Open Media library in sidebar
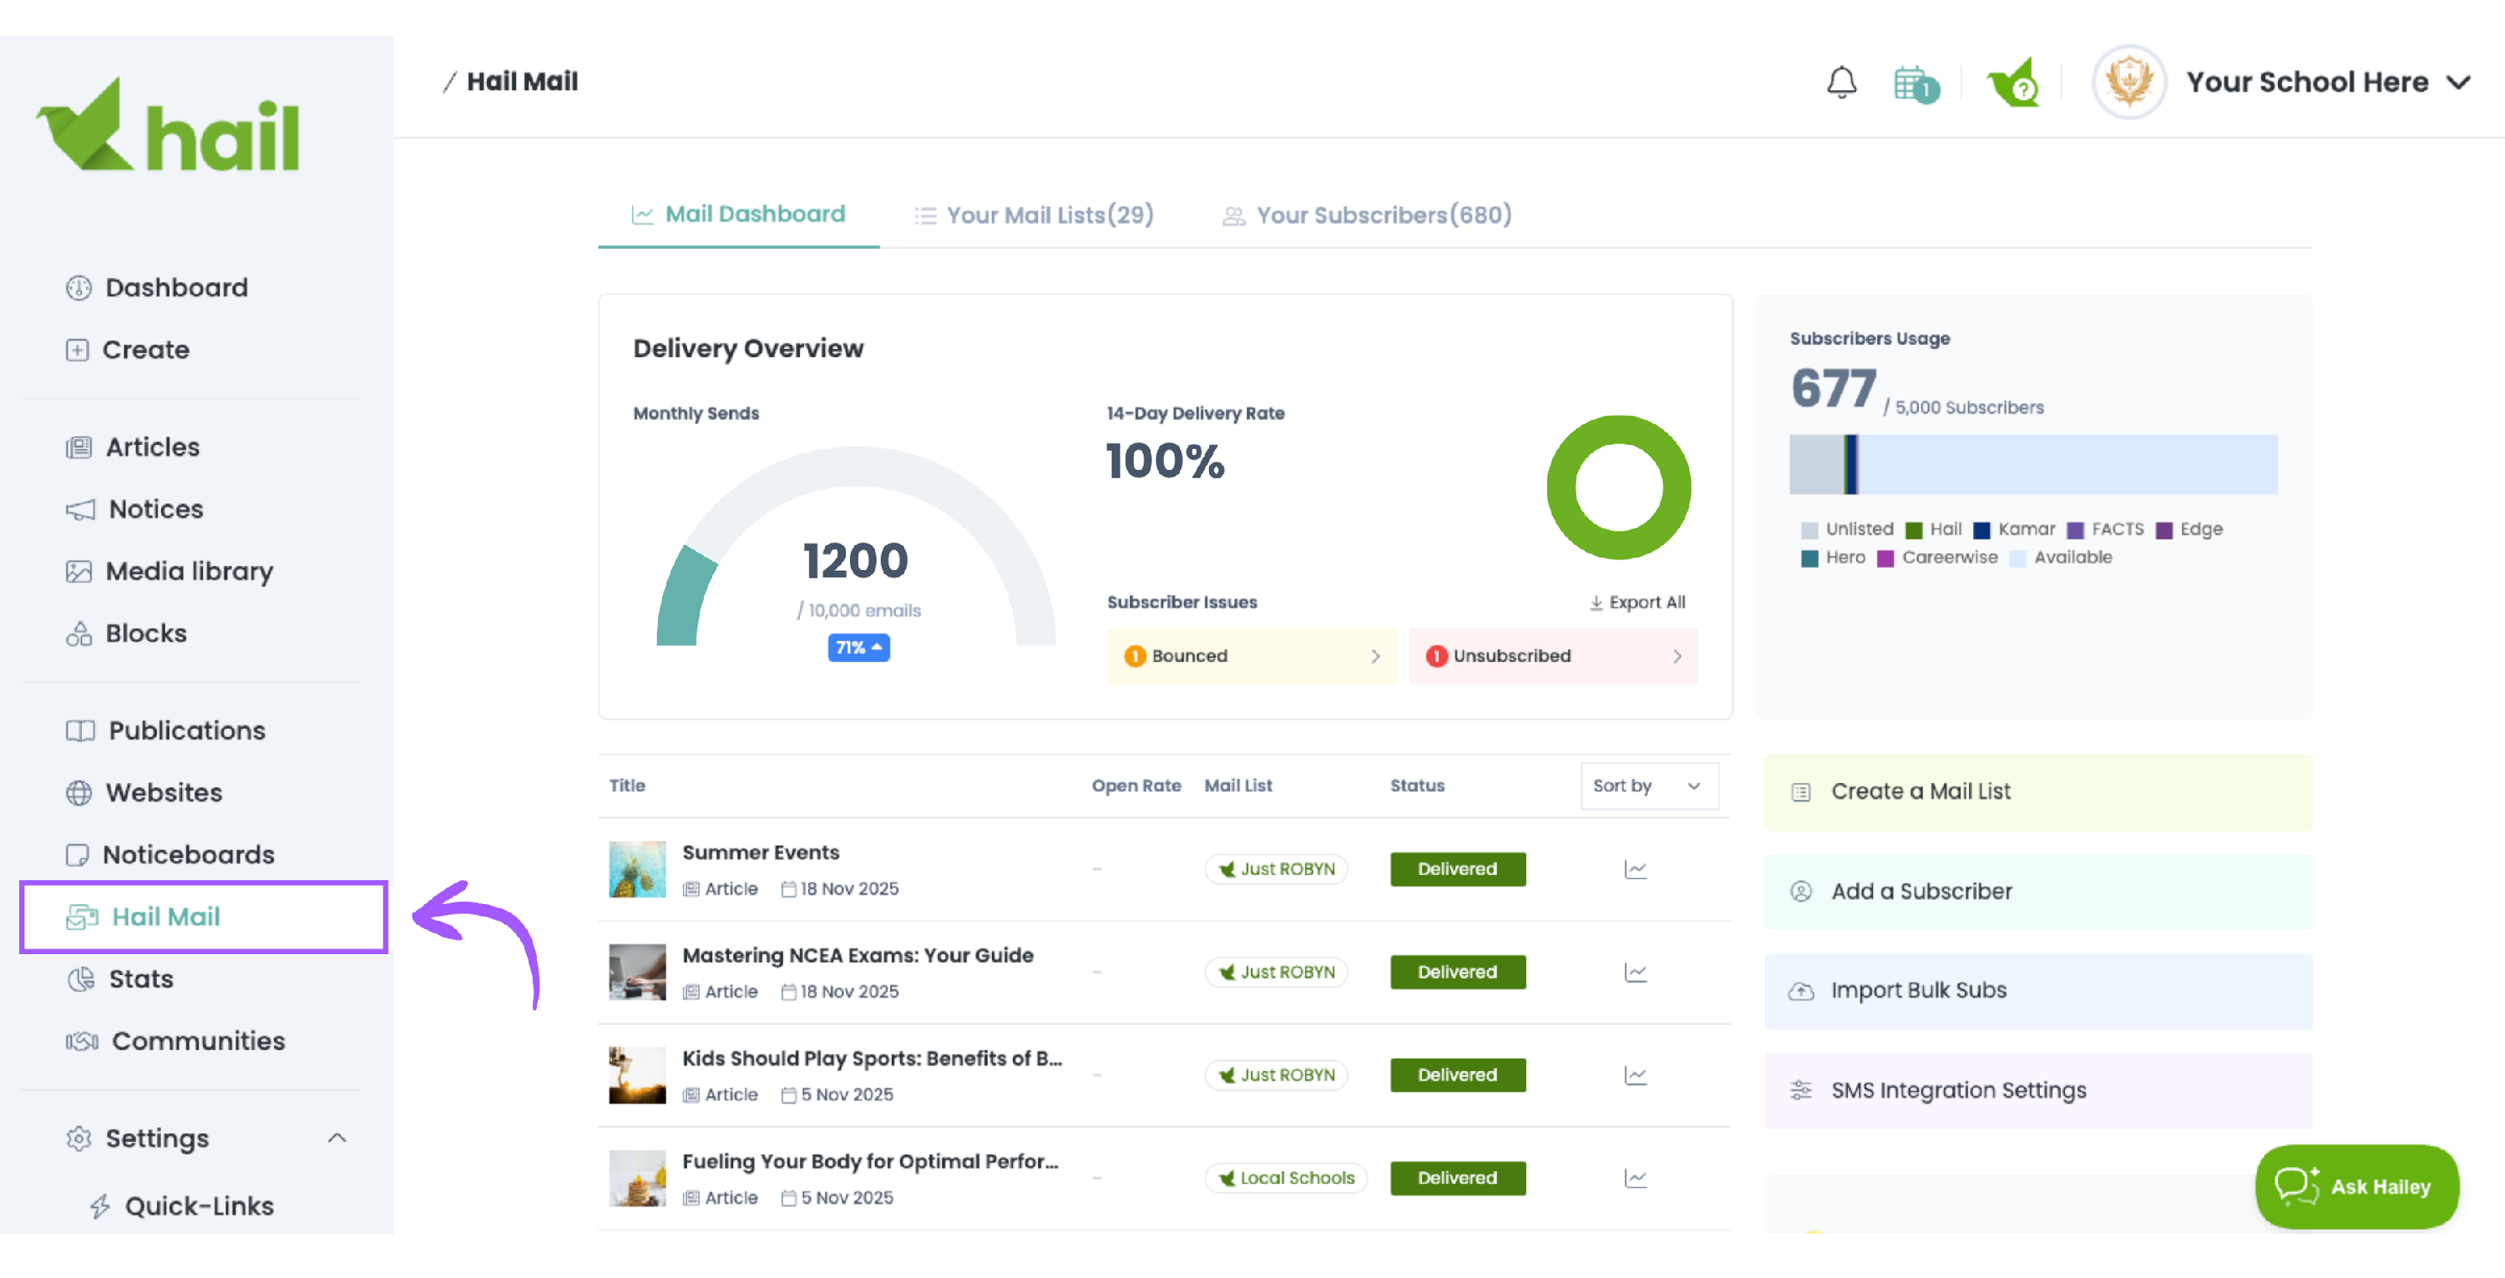This screenshot has height=1278, width=2505. click(188, 572)
